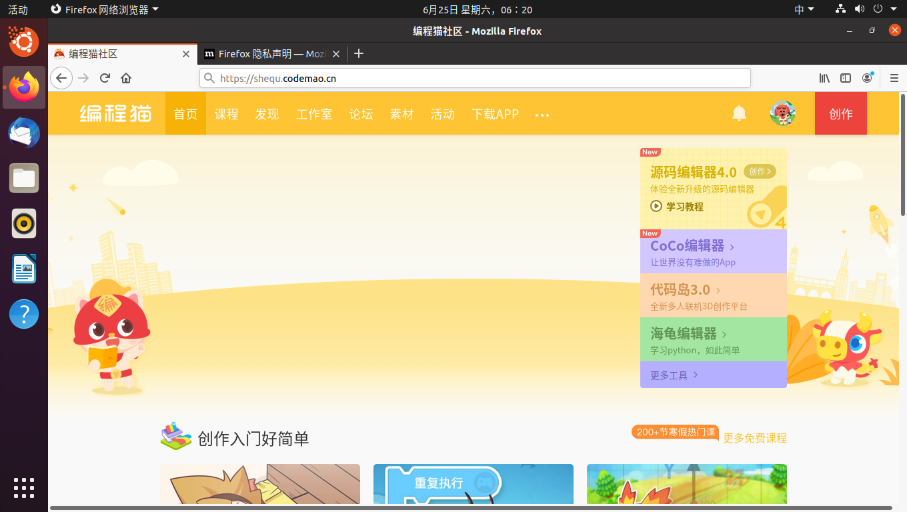Click the play icon beside 学习教程
This screenshot has width=907, height=512.
coord(656,207)
